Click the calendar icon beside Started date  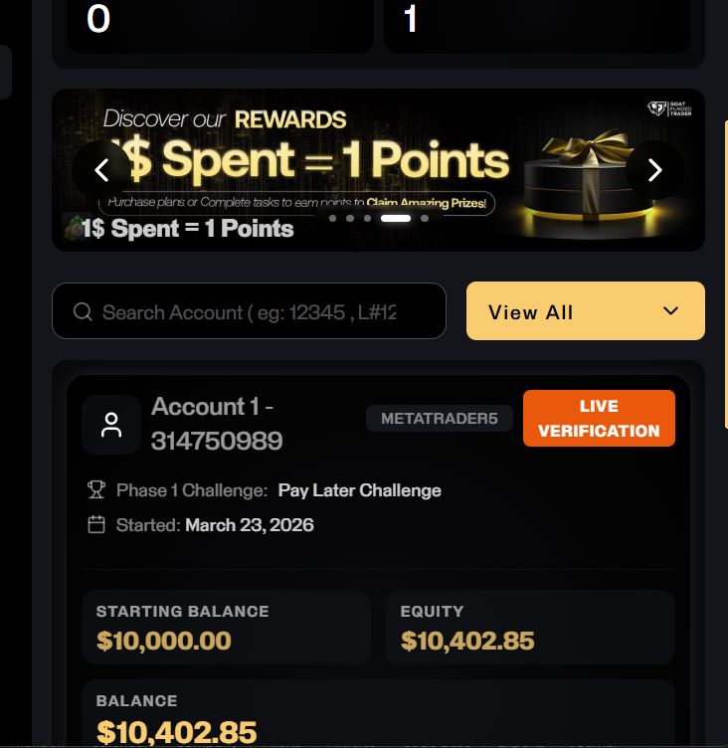(96, 524)
